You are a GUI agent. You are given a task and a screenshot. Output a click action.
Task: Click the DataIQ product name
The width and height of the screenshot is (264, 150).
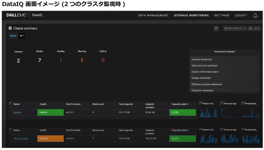point(37,15)
